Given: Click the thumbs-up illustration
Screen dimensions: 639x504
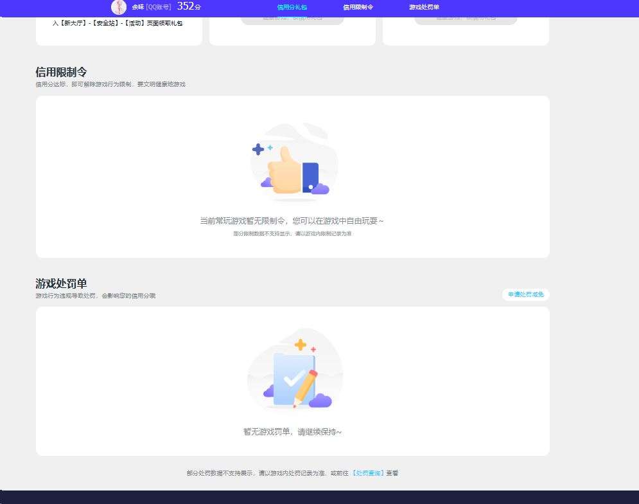Looking at the screenshot, I should [x=294, y=163].
